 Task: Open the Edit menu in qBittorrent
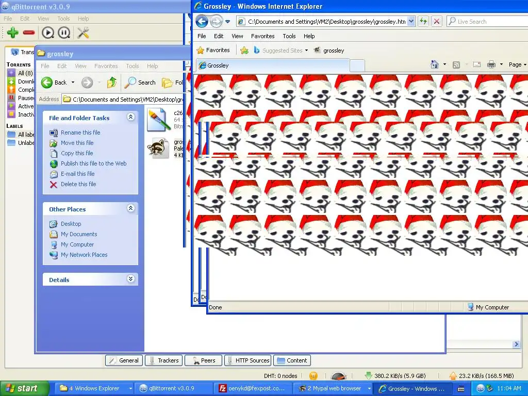(25, 19)
